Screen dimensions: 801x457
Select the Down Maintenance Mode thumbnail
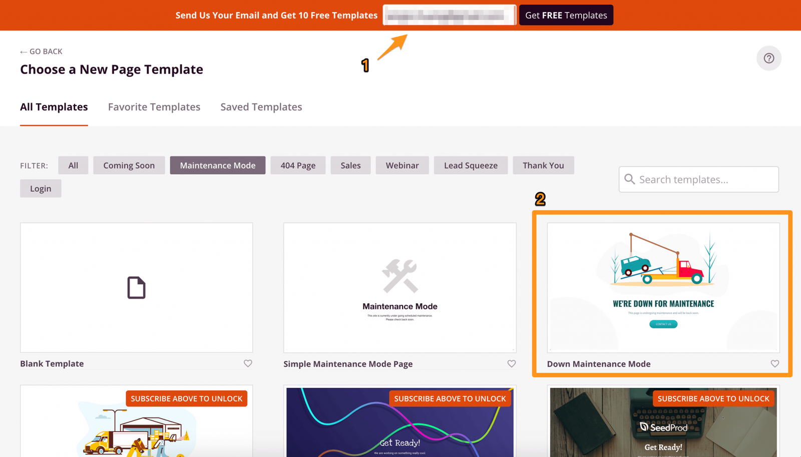point(663,287)
